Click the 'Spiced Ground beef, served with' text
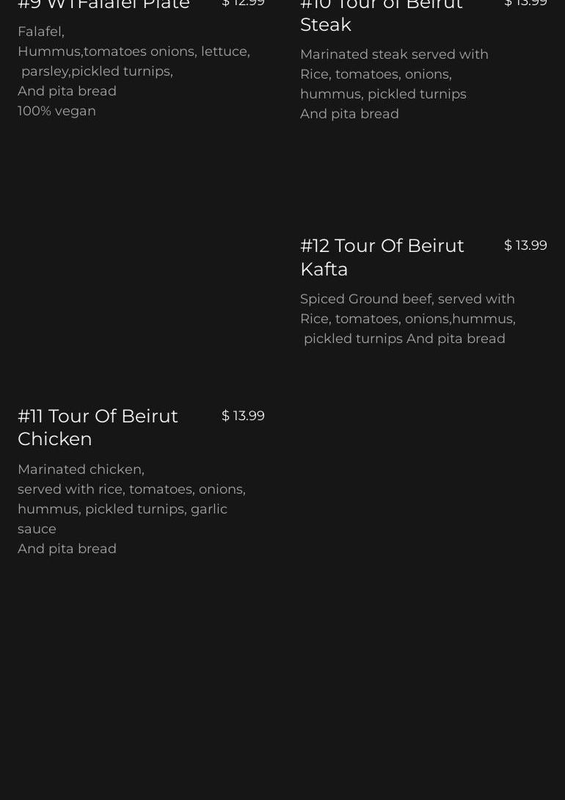Screen dimensions: 565x800 tap(407, 299)
